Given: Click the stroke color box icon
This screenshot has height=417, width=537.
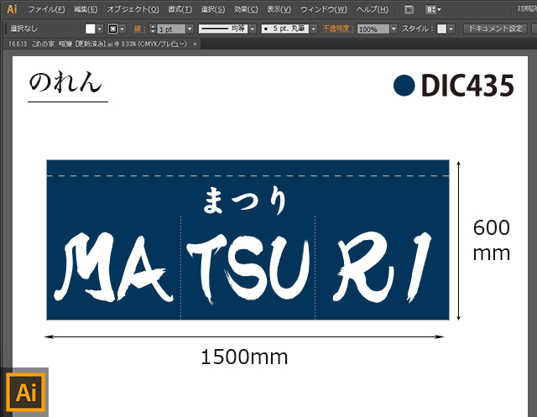Looking at the screenshot, I should click(x=112, y=29).
